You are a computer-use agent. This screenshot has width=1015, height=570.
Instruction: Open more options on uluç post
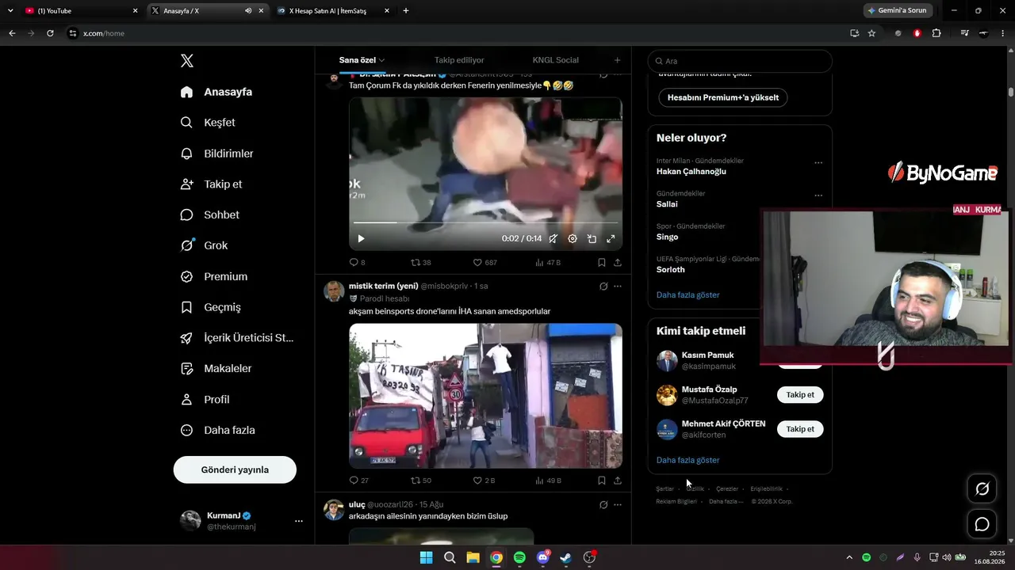click(x=618, y=504)
